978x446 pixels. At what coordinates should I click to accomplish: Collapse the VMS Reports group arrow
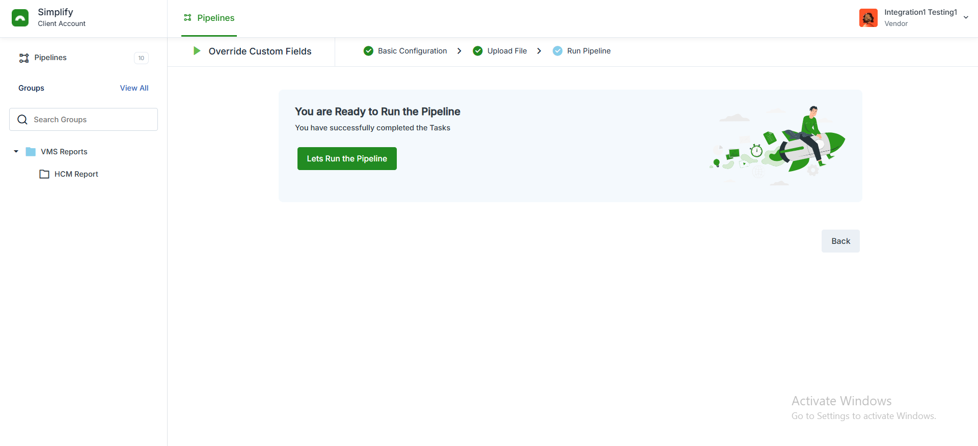16,152
